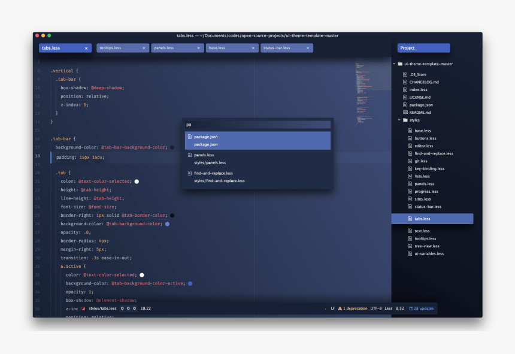Open panels.less from the styles folder
Viewport: 515px width, 354px height.
[x=424, y=184]
